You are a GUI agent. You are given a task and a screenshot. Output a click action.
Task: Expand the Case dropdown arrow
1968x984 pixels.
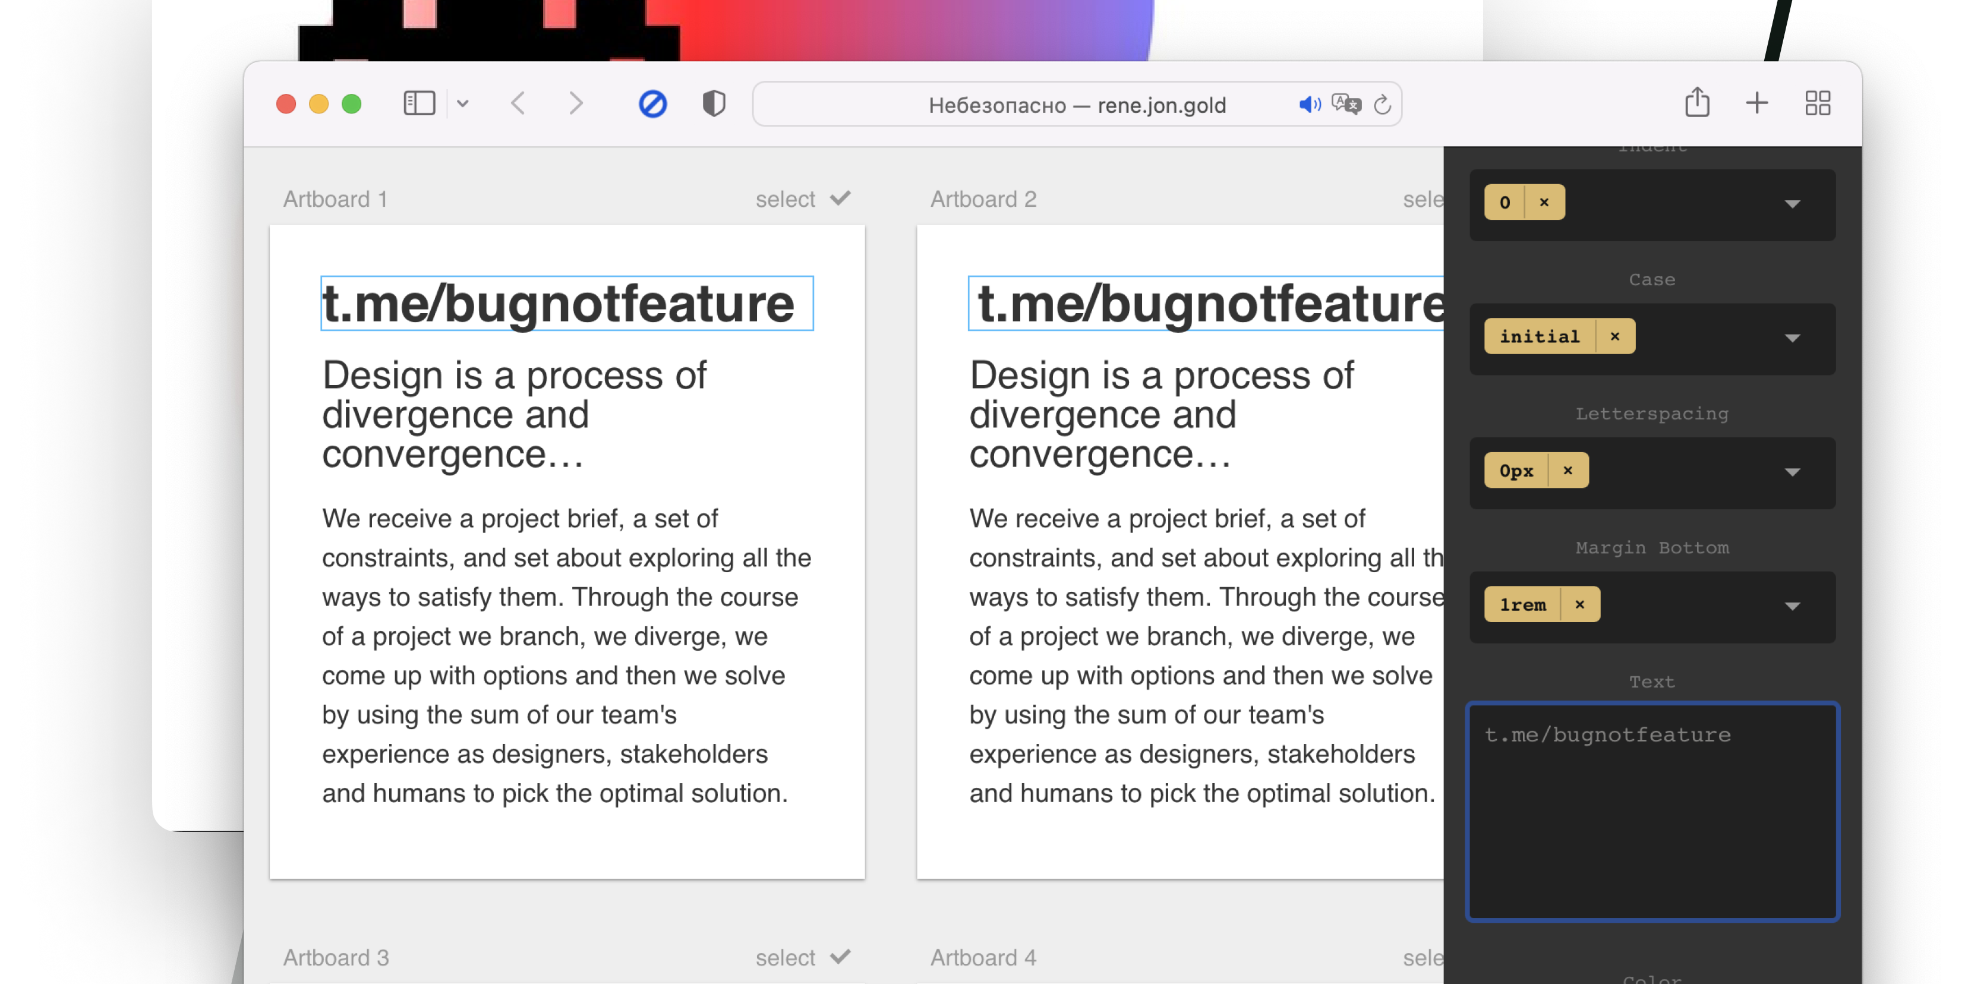[1792, 338]
